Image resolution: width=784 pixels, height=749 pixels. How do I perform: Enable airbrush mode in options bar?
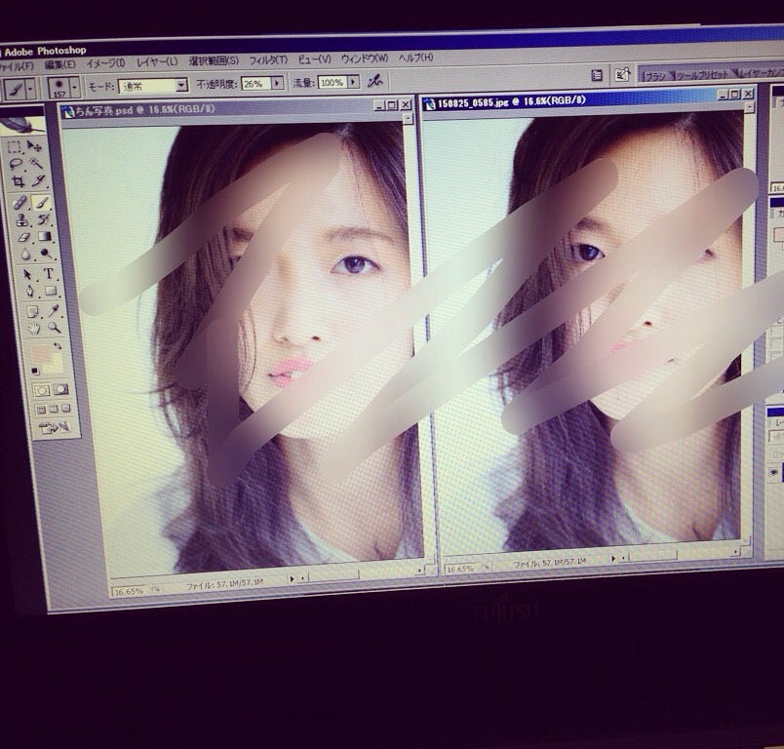point(374,81)
